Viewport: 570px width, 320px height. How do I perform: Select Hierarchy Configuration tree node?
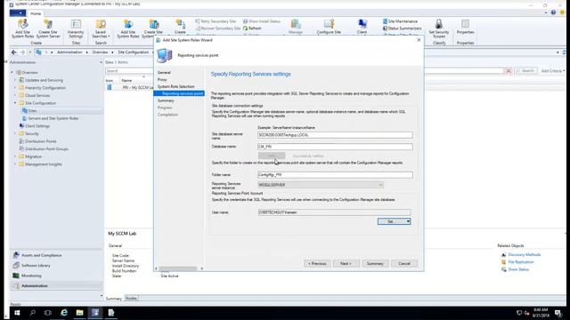coord(45,88)
